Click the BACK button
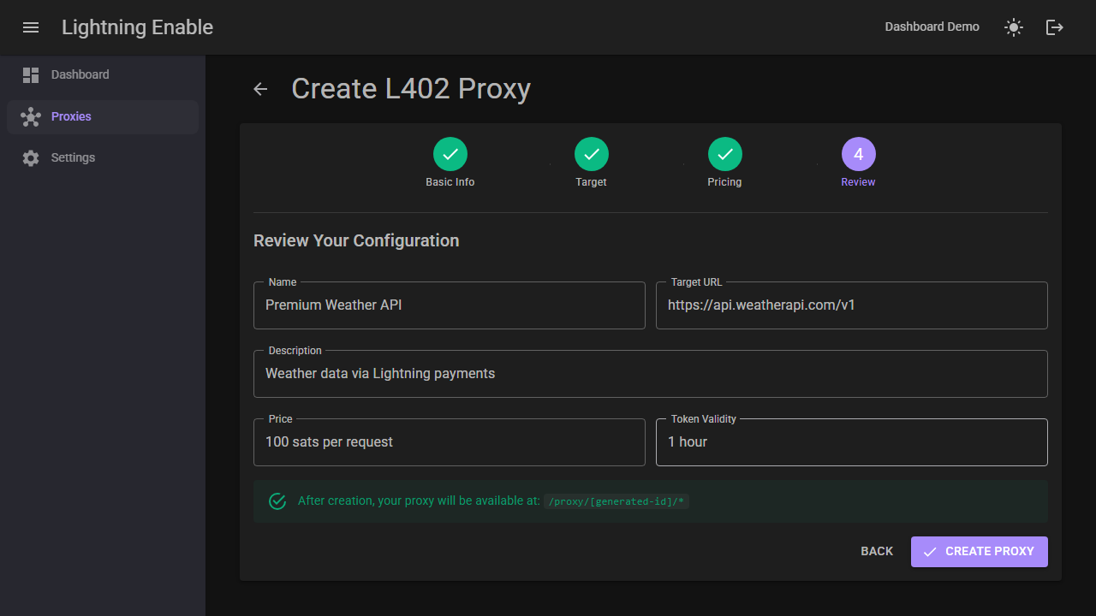 pos(876,551)
